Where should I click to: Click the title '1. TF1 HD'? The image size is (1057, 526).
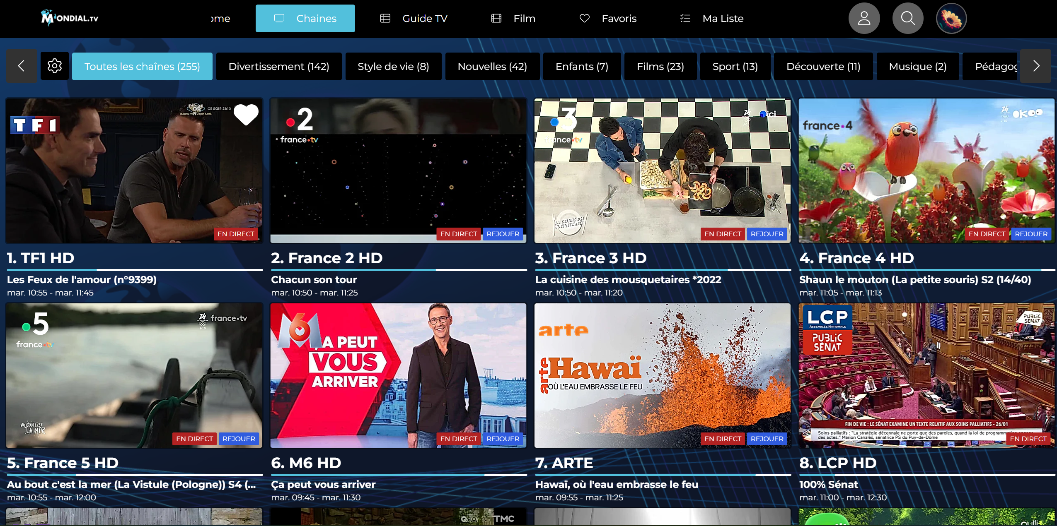pyautogui.click(x=41, y=258)
